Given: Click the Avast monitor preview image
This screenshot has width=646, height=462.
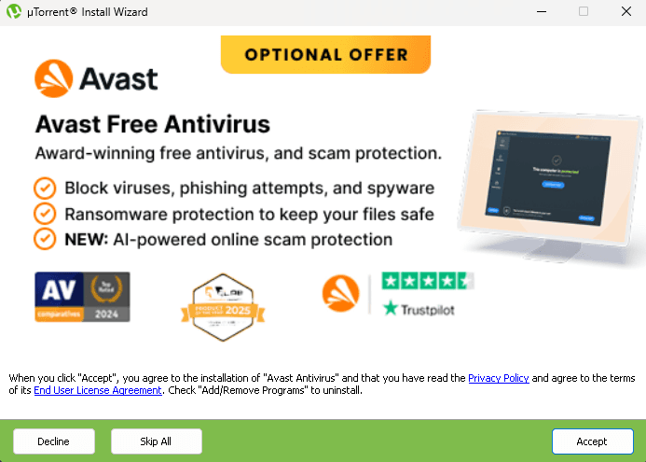Looking at the screenshot, I should 551,186.
